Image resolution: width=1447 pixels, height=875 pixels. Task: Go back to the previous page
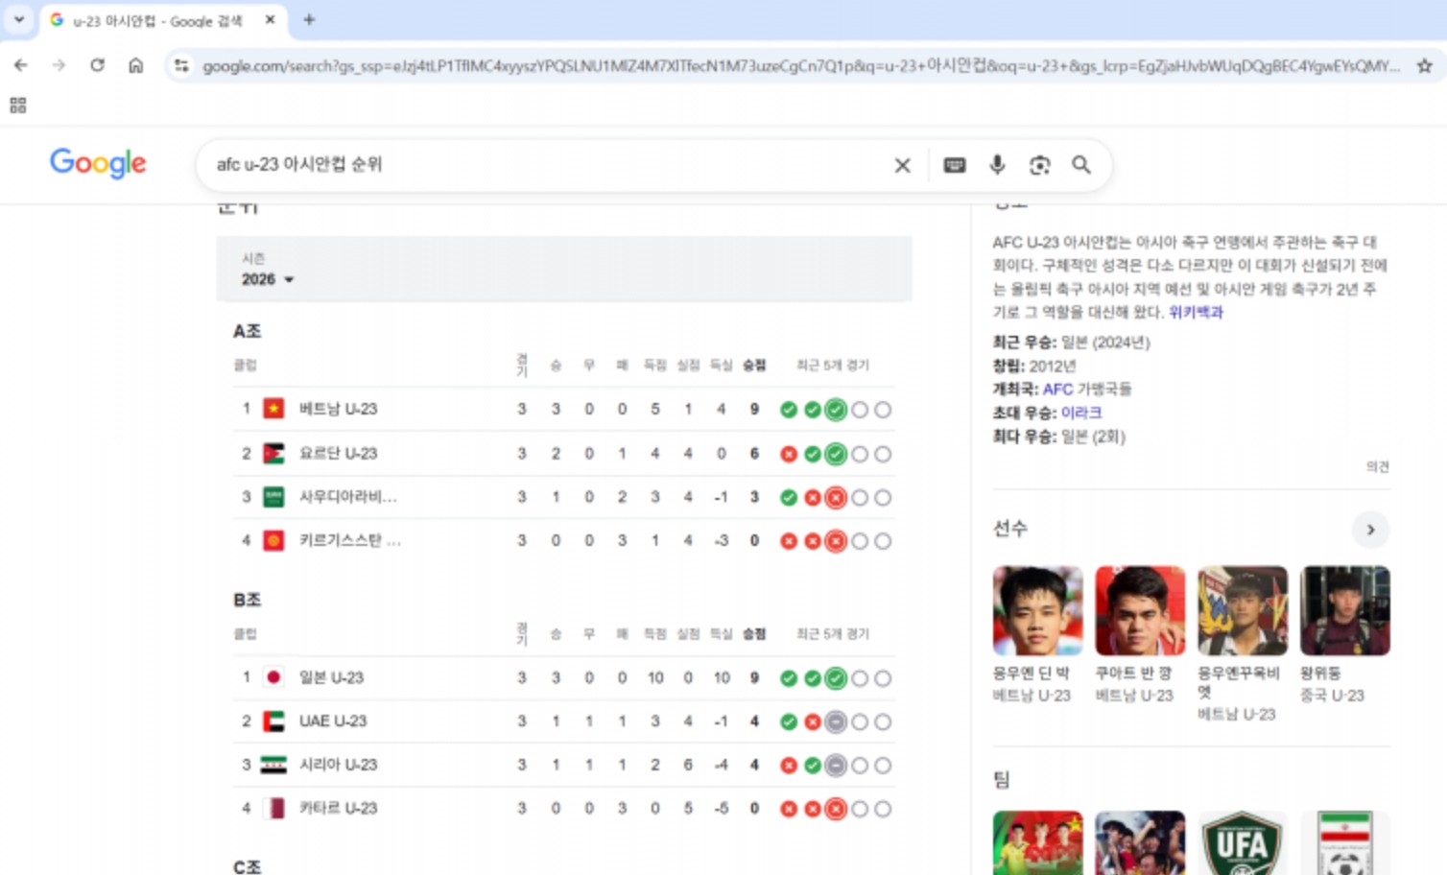[21, 65]
